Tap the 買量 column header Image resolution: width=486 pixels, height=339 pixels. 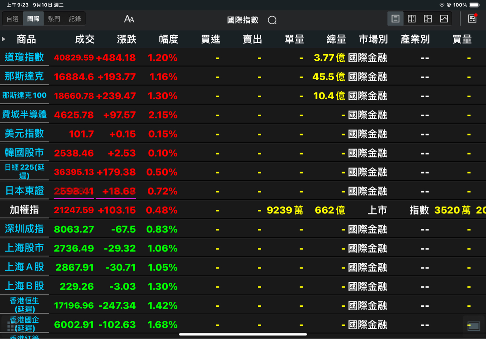[x=462, y=39]
